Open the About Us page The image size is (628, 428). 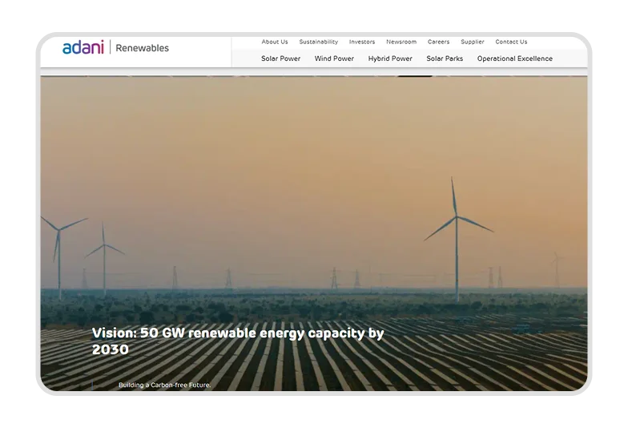coord(274,42)
